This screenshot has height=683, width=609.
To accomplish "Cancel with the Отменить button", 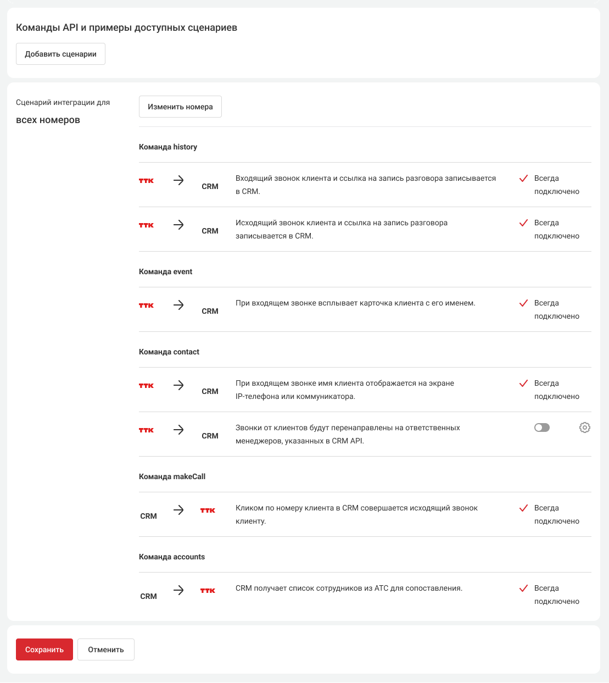I will [x=106, y=649].
